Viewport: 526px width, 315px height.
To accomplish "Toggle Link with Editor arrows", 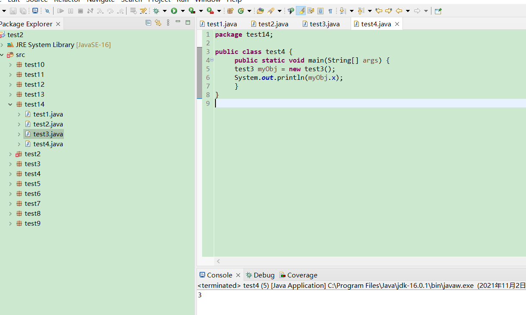I will [x=158, y=23].
